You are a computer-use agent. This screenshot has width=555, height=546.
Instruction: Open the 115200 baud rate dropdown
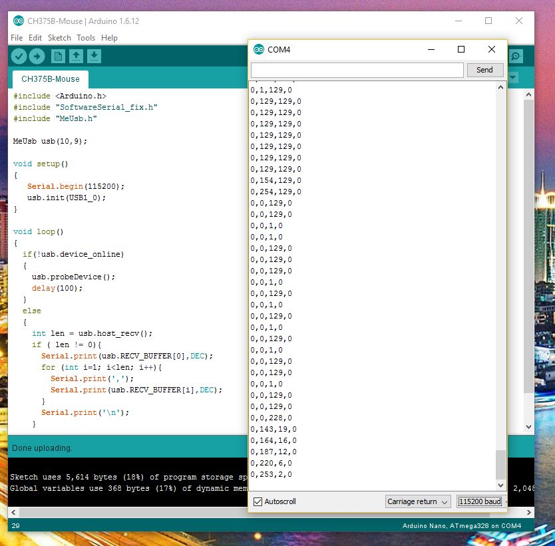pyautogui.click(x=480, y=501)
